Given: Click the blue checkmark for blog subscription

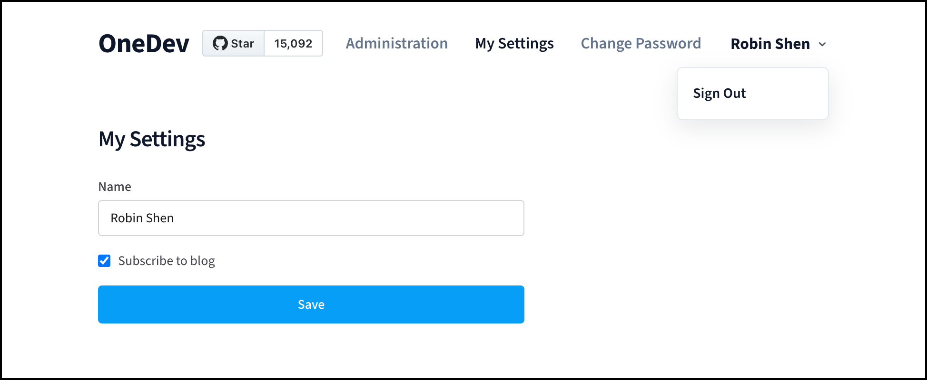Looking at the screenshot, I should 104,261.
